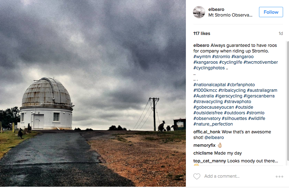This screenshot has height=188, width=289.
Task: Open the #kangaroo hashtag
Action: click(242, 57)
